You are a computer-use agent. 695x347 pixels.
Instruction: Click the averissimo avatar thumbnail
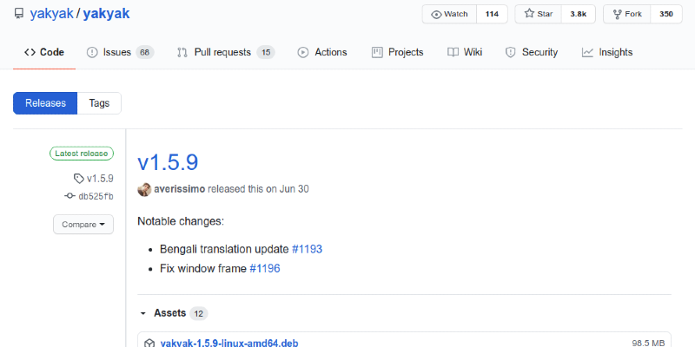click(144, 189)
